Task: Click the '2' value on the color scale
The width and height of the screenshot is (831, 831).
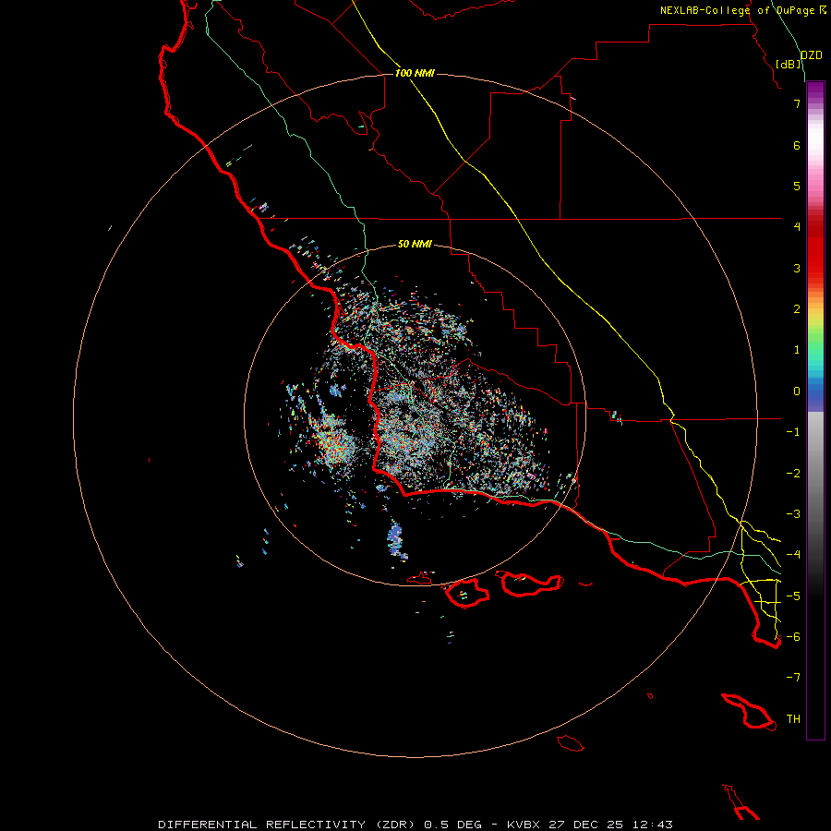Action: click(797, 309)
